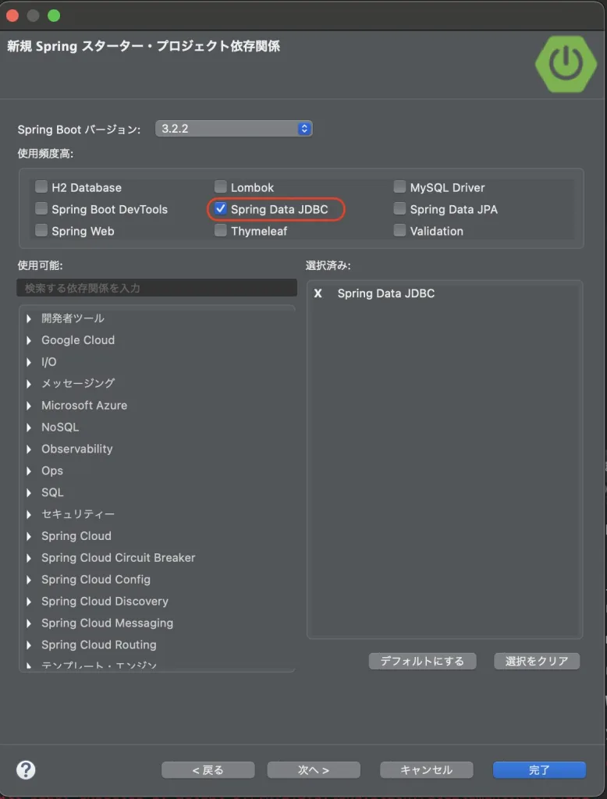
Task: Zoom the window with green button
Action: point(54,16)
